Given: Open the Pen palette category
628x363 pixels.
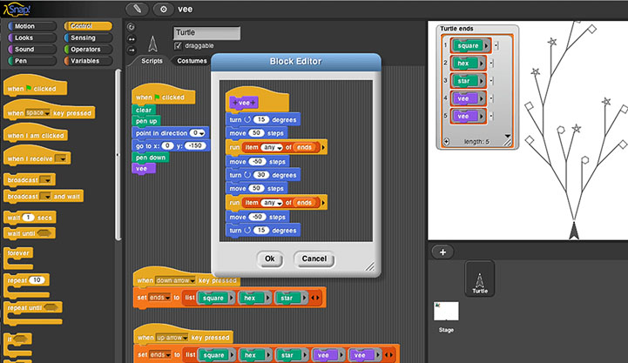Looking at the screenshot, I should pos(32,61).
